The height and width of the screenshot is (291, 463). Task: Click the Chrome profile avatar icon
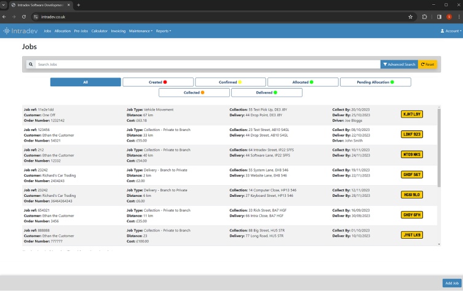[x=448, y=17]
